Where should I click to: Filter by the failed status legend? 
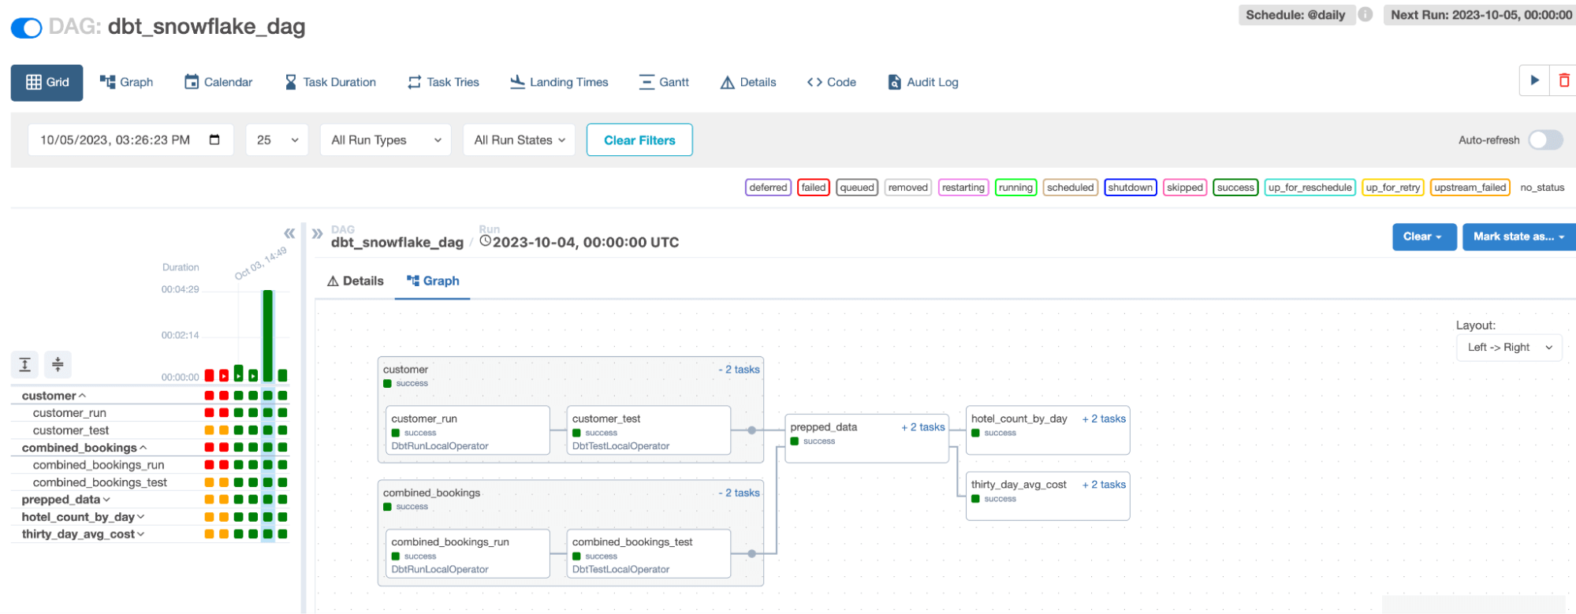[813, 188]
